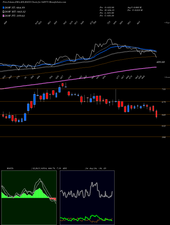This screenshot has height=225, width=170.
Task: Click the MACD (12,26,9) values text
Action: [x=46, y=168]
